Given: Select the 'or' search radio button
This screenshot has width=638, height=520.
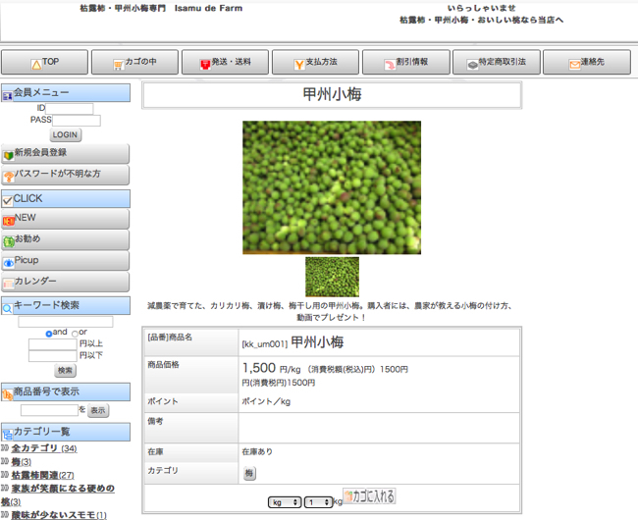Looking at the screenshot, I should coord(75,334).
